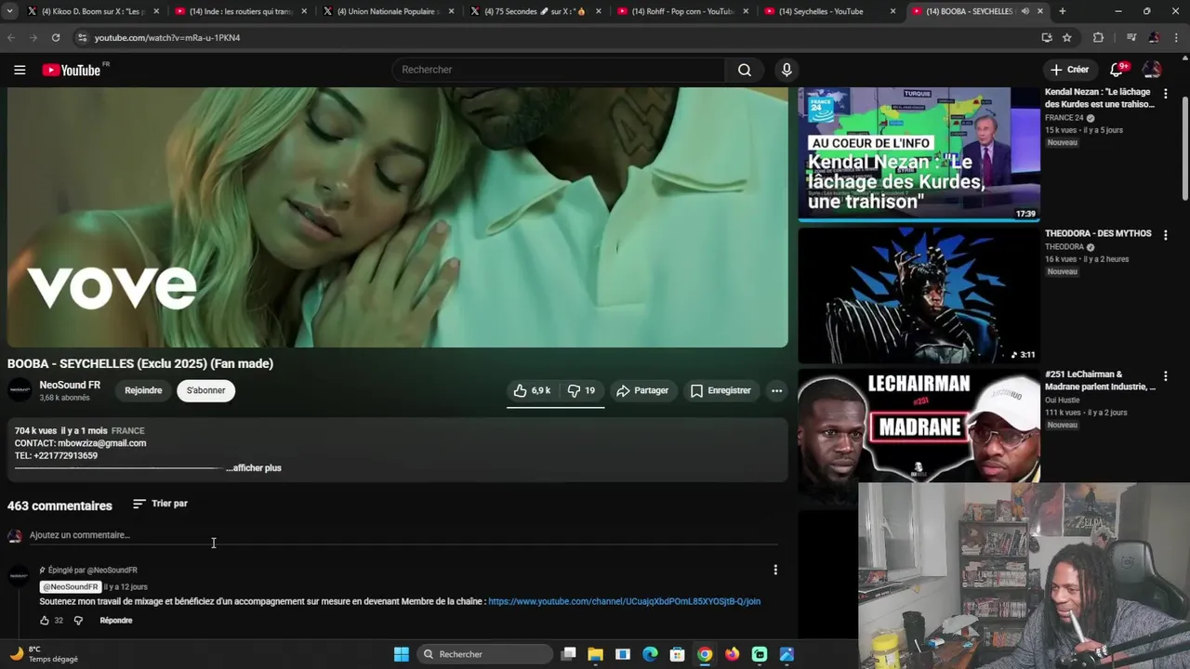Expand description with ...afficher plus
The image size is (1190, 669).
click(254, 468)
